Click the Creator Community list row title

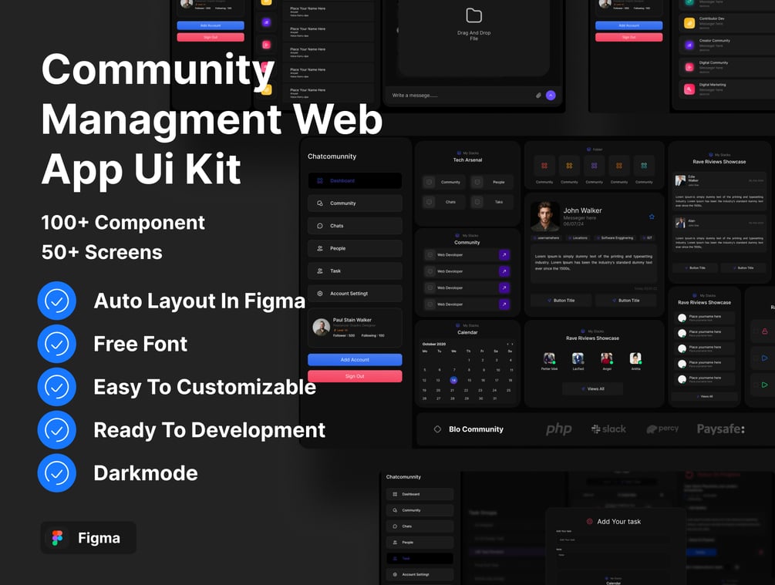[x=715, y=41]
